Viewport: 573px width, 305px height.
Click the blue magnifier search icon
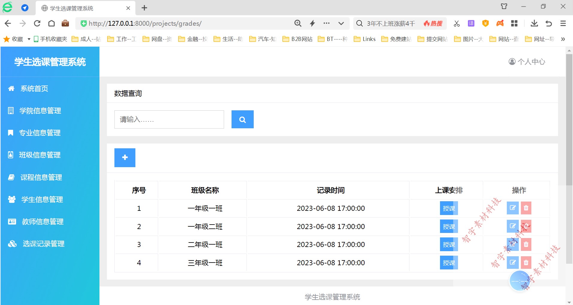(x=242, y=119)
